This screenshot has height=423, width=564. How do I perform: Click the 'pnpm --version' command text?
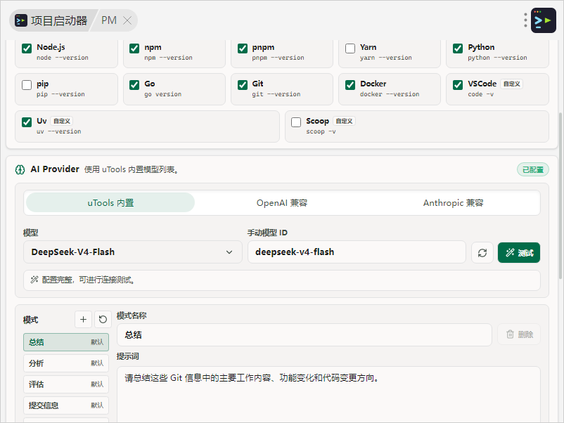tap(278, 58)
